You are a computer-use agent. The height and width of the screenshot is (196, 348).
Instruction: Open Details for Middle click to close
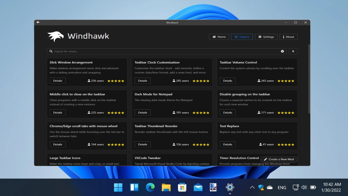point(58,112)
